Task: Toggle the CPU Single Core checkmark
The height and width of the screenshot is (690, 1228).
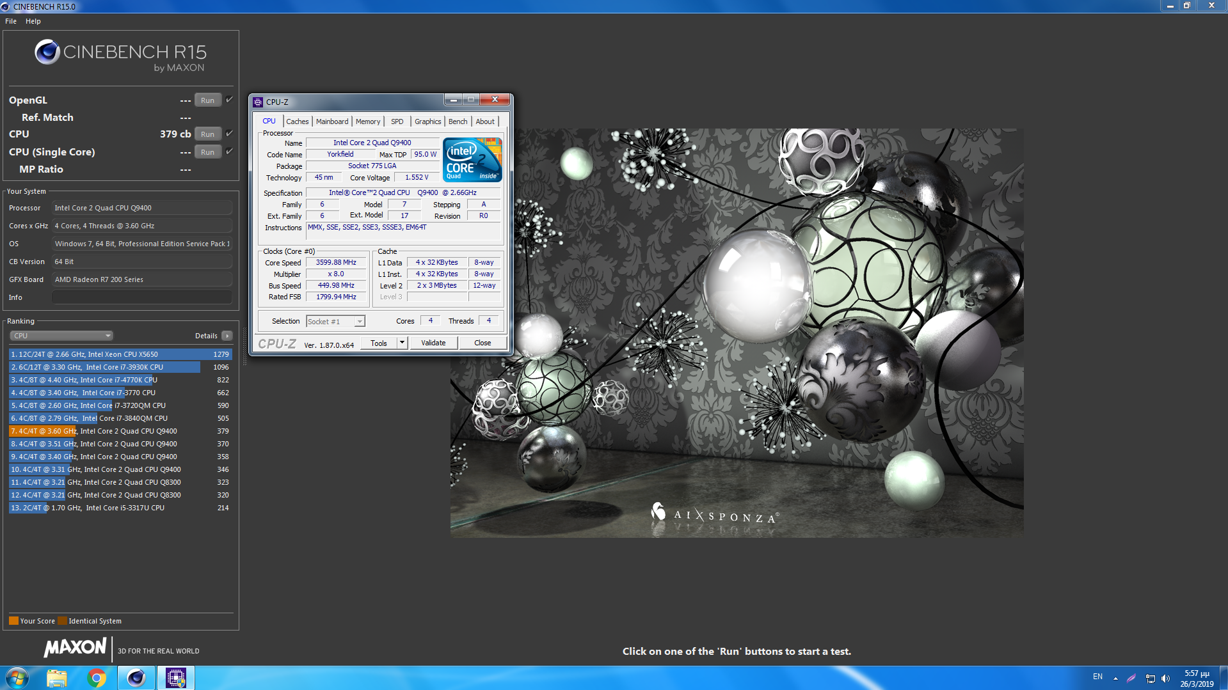Action: pyautogui.click(x=229, y=152)
